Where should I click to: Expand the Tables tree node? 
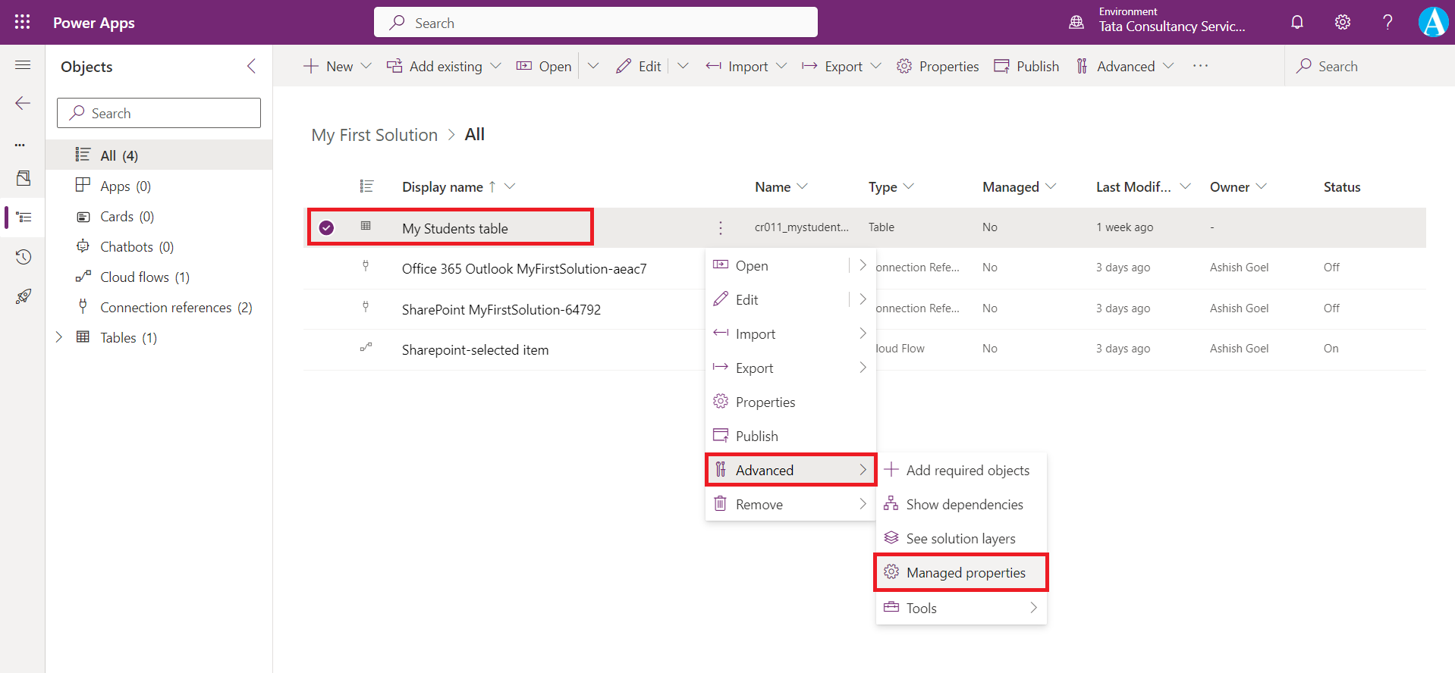[59, 337]
